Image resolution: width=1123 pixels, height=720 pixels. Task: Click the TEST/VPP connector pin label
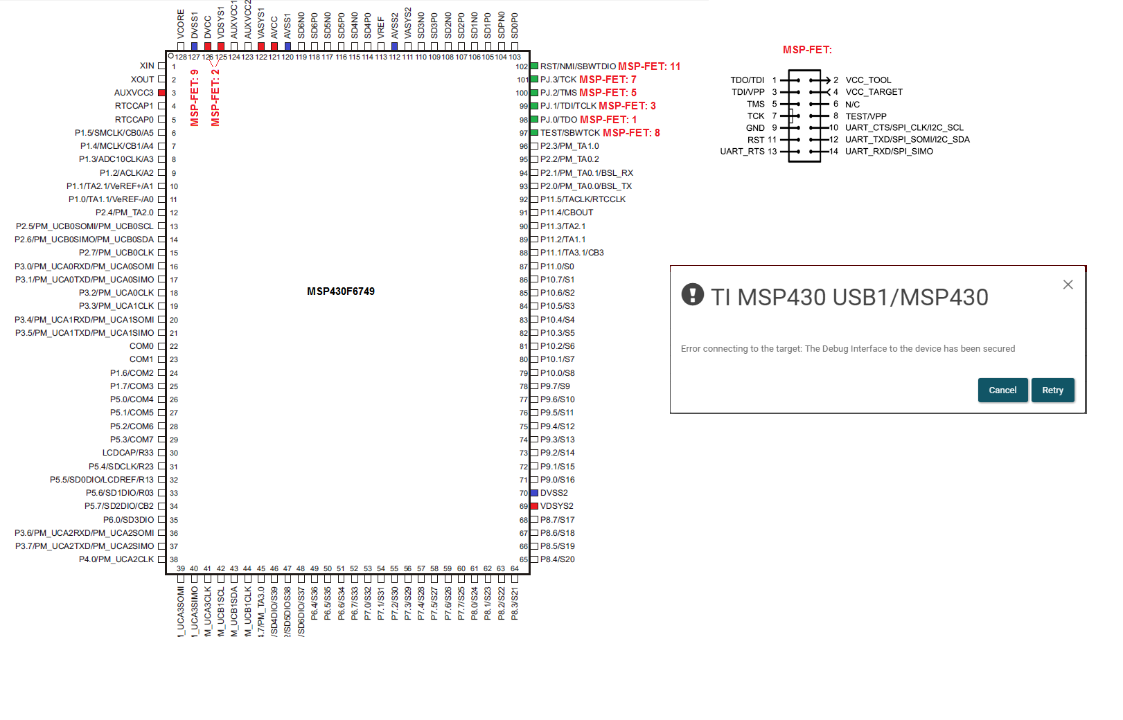pyautogui.click(x=866, y=116)
